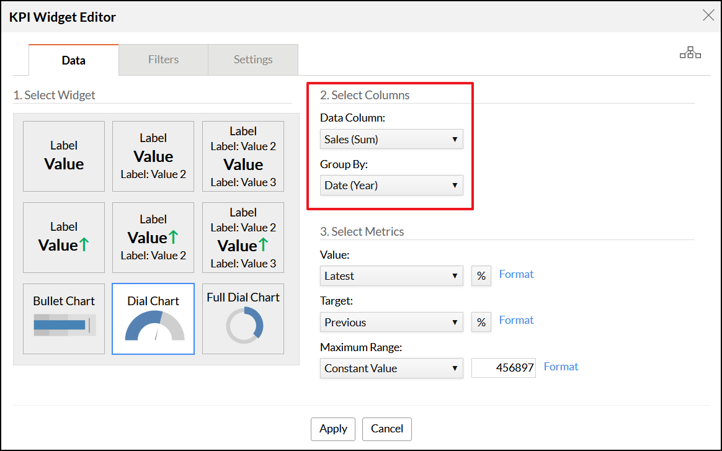Click the hierarchy diagram icon at top right
The height and width of the screenshot is (451, 722).
pos(690,53)
